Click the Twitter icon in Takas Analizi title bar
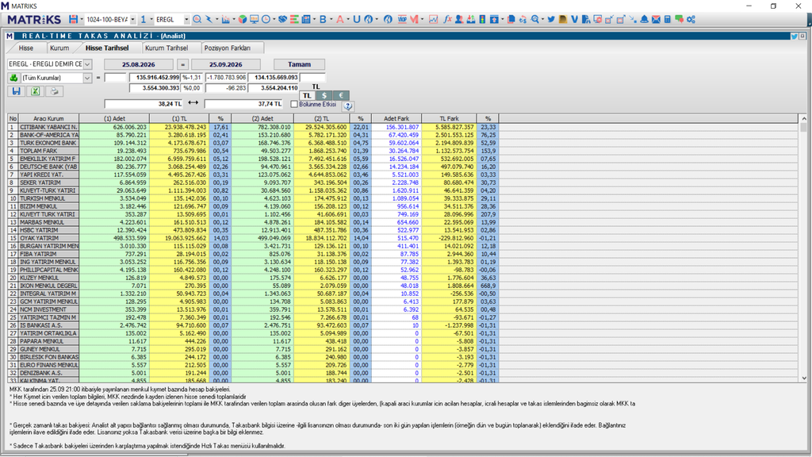The image size is (812, 457). (x=794, y=36)
